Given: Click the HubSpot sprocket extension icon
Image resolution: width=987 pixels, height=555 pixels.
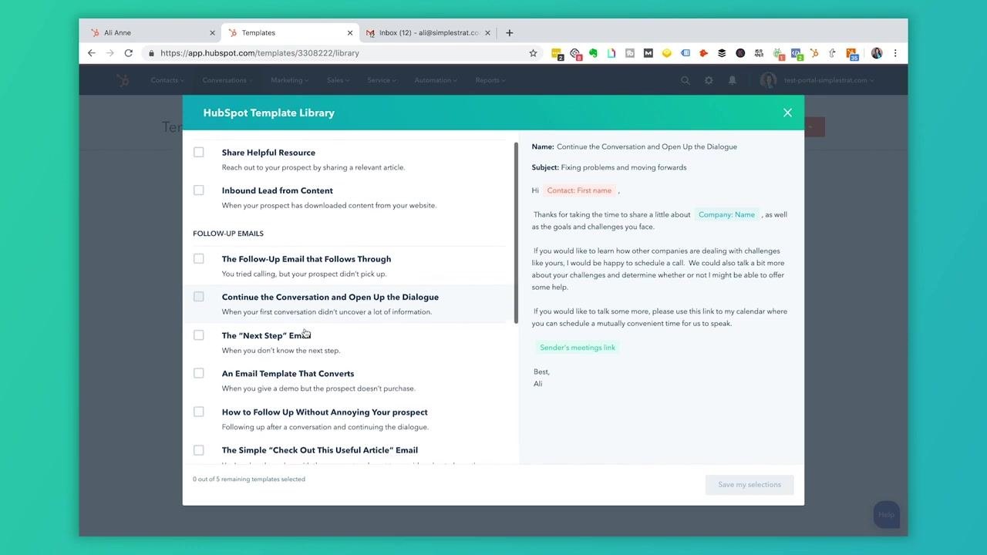Looking at the screenshot, I should pyautogui.click(x=814, y=53).
